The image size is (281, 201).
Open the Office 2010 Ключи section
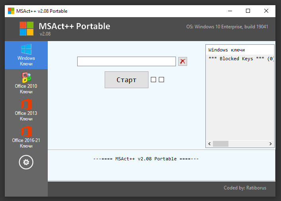[x=26, y=83]
